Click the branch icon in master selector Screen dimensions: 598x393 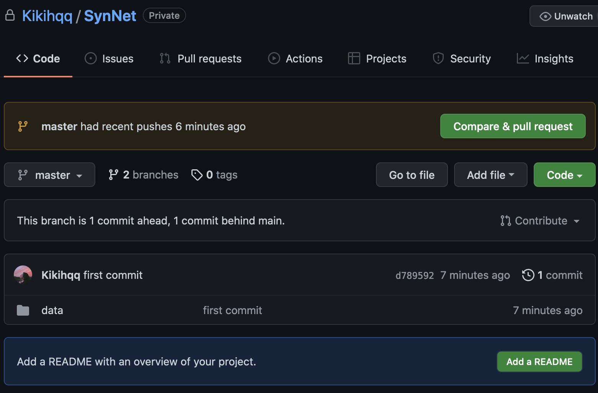pyautogui.click(x=23, y=175)
